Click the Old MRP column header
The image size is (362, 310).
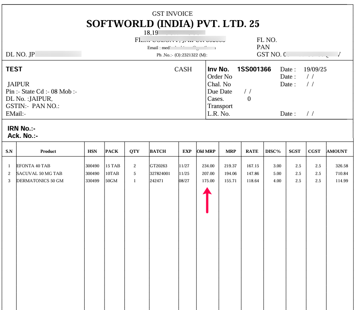[205, 151]
